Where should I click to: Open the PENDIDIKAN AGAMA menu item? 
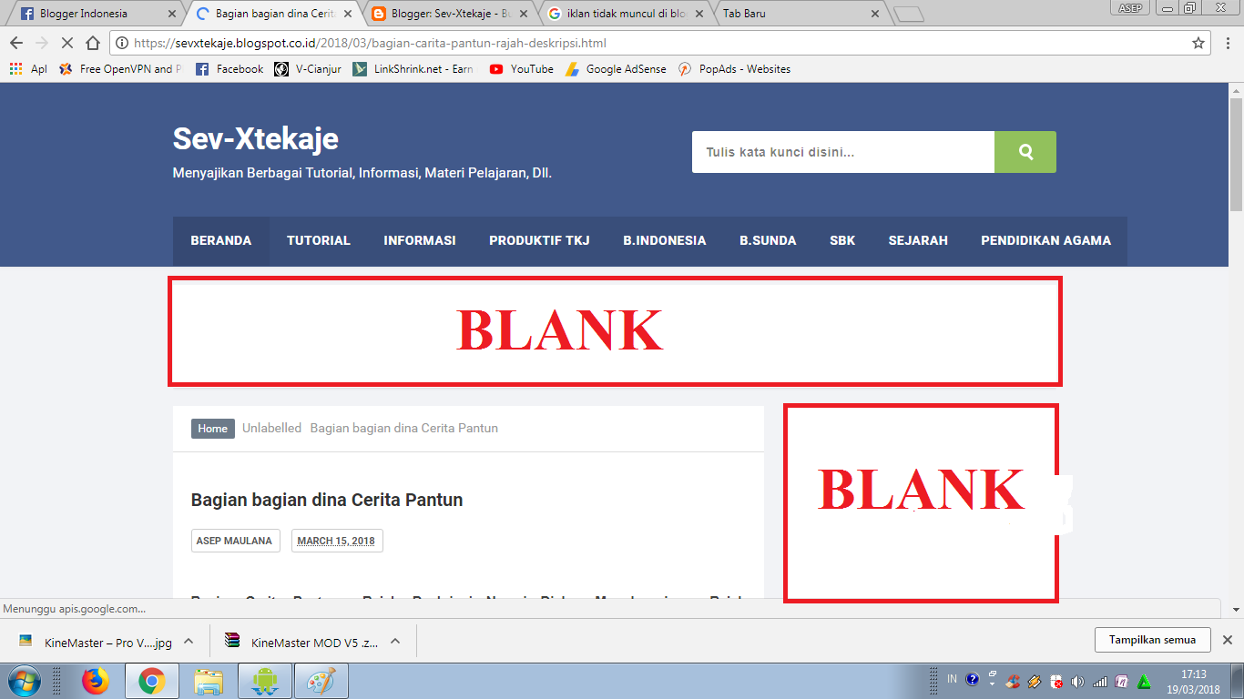pos(1045,241)
